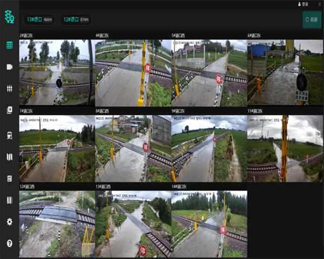324x259 pixels.
Task: Click the map icon in sidebar
Action: tap(9, 157)
